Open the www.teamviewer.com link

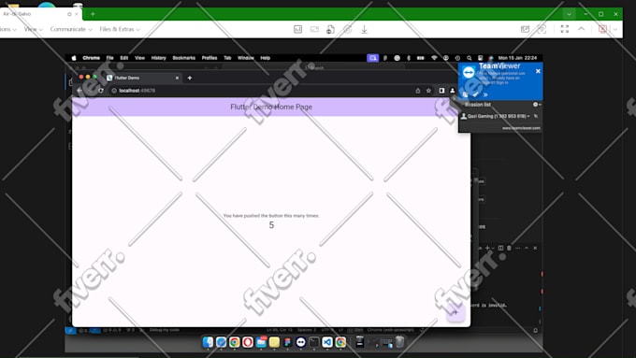(x=521, y=128)
